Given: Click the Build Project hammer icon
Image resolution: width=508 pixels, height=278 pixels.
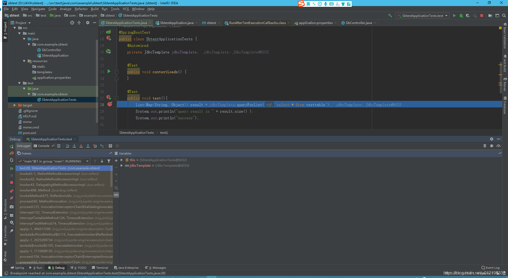Looking at the screenshot, I should tap(390, 16).
